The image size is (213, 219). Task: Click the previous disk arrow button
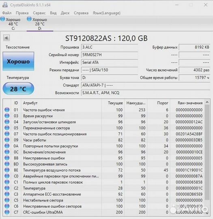pyautogui.click(x=6, y=38)
